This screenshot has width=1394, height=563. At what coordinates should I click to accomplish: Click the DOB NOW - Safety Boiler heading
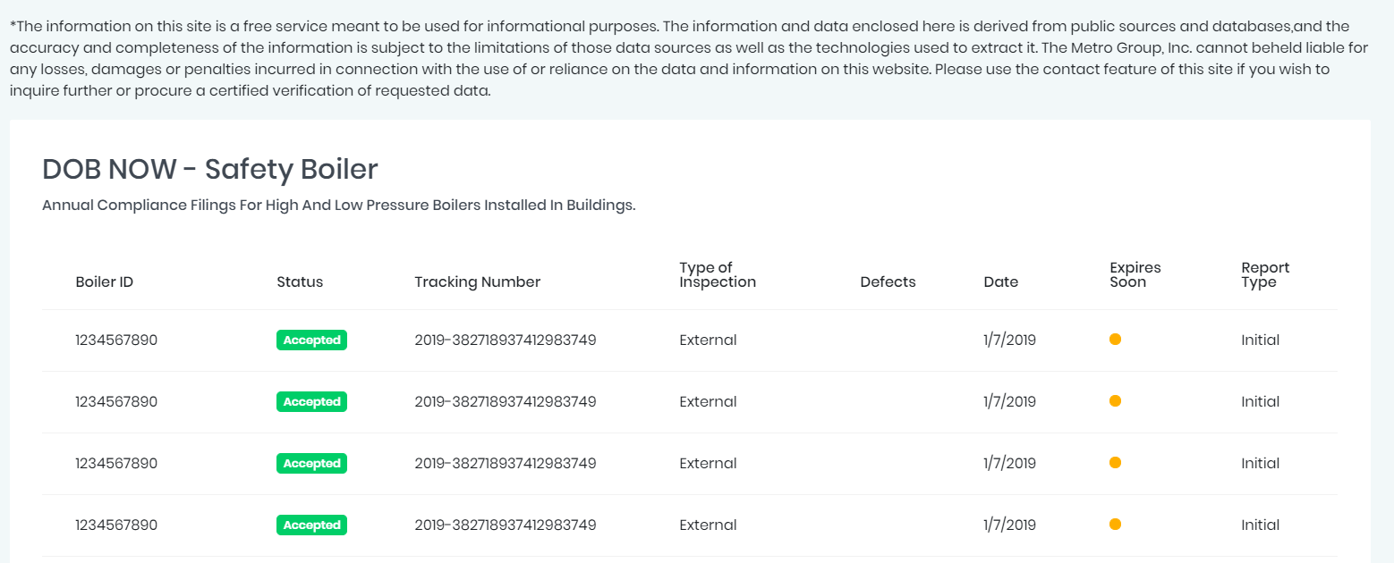(x=210, y=169)
